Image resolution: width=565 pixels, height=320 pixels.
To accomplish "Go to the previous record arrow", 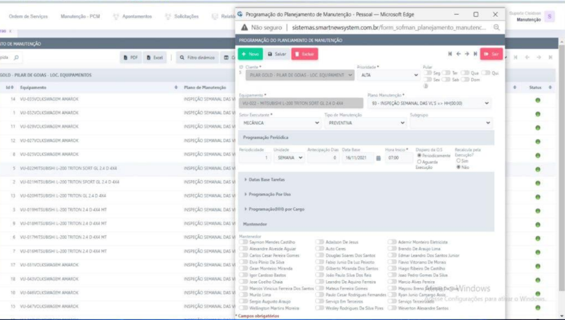I will pyautogui.click(x=458, y=54).
